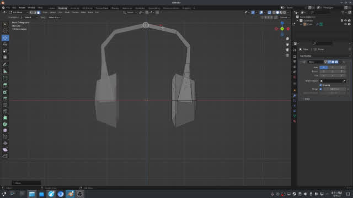Select the Scale tool
The width and height of the screenshot is (353, 198).
point(5,51)
